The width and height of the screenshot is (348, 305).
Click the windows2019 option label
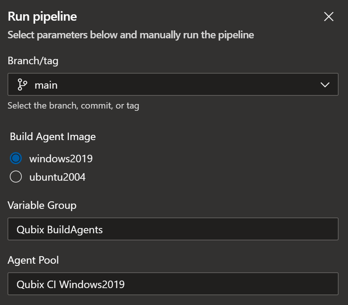(x=61, y=159)
